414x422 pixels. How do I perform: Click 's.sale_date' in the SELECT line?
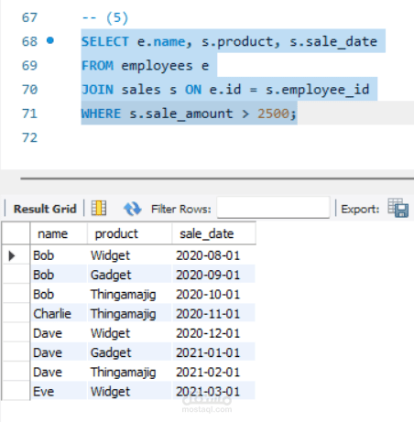(333, 42)
